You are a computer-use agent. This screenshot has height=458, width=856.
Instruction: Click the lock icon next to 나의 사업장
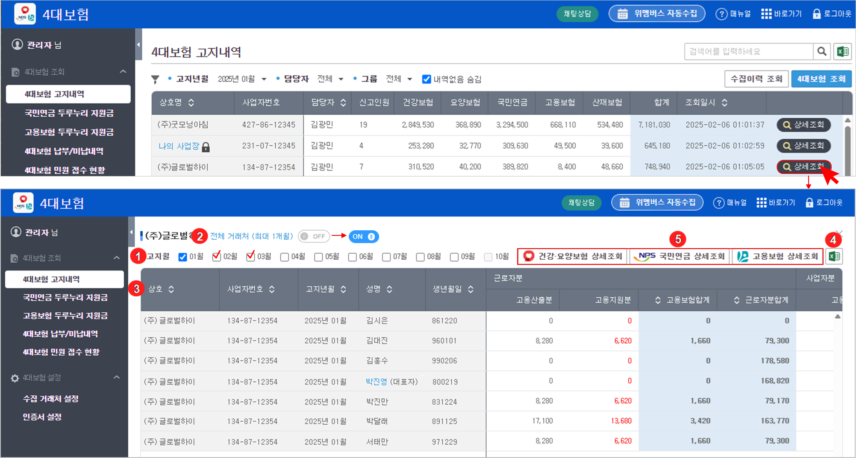(206, 147)
